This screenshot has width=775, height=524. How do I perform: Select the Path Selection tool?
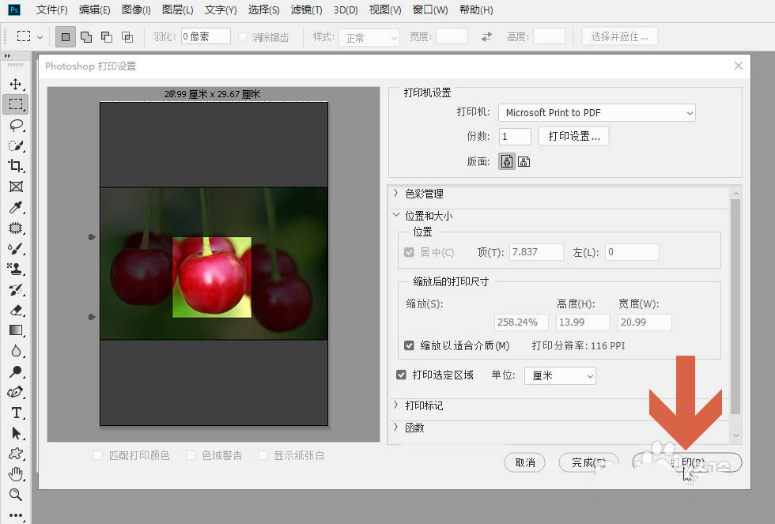click(x=16, y=433)
